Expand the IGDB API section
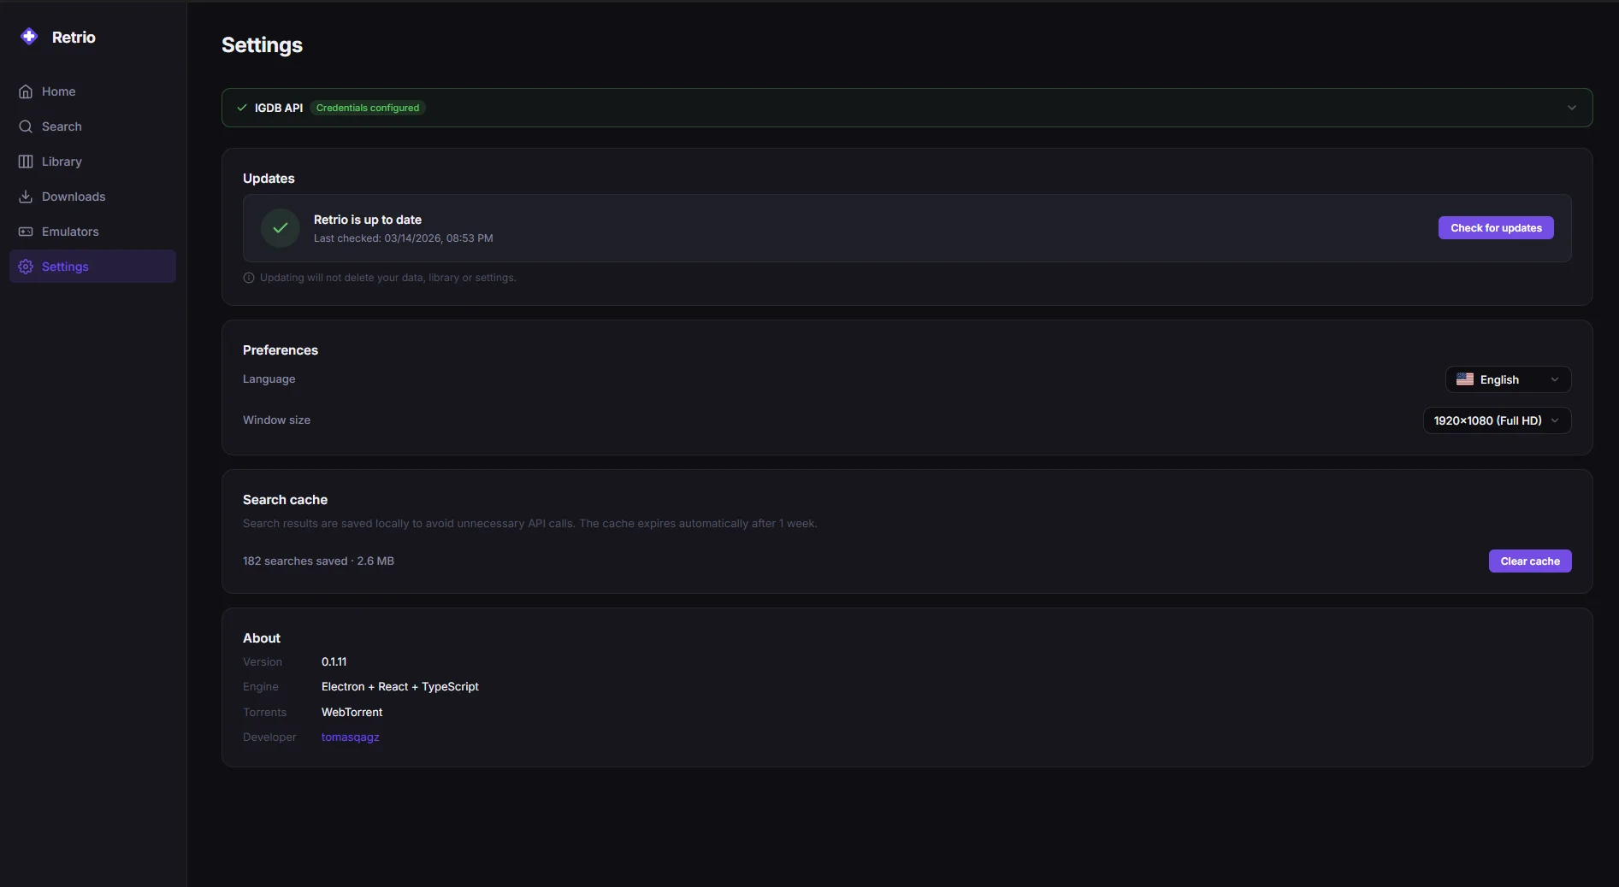This screenshot has width=1619, height=887. (x=1571, y=108)
